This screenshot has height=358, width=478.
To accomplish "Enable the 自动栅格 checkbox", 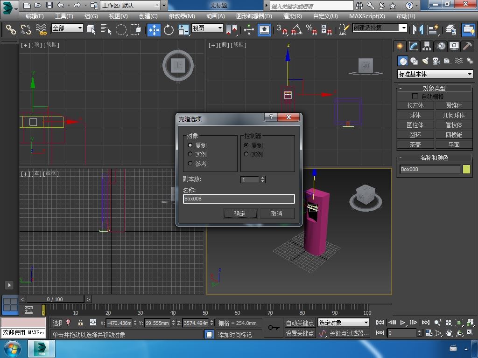I will point(415,96).
